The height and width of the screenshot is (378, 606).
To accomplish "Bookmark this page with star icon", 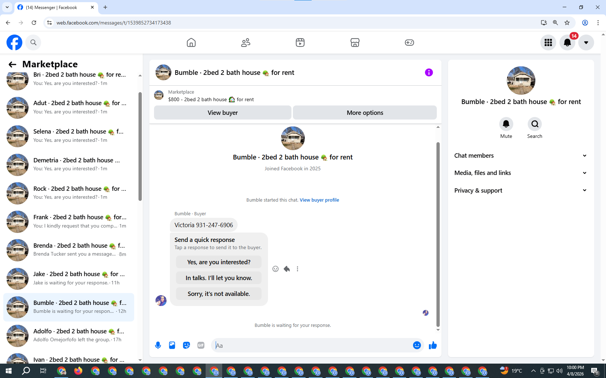I will 567,23.
